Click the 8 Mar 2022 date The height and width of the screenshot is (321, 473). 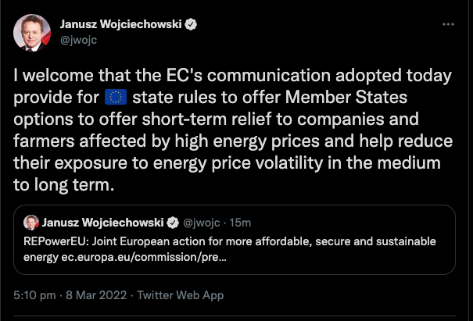(96, 295)
